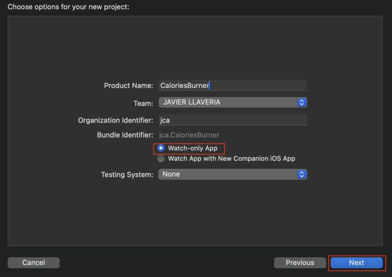Click the Team label
This screenshot has width=392, height=277.
coord(143,104)
